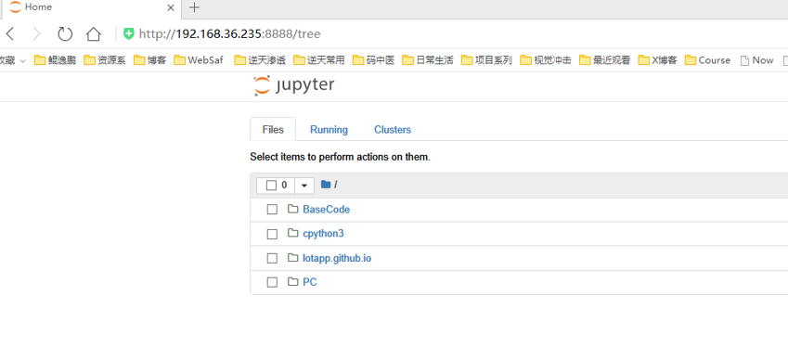Image resolution: width=788 pixels, height=360 pixels.
Task: Toggle the select-all checkbox showing 0
Action: (x=271, y=186)
